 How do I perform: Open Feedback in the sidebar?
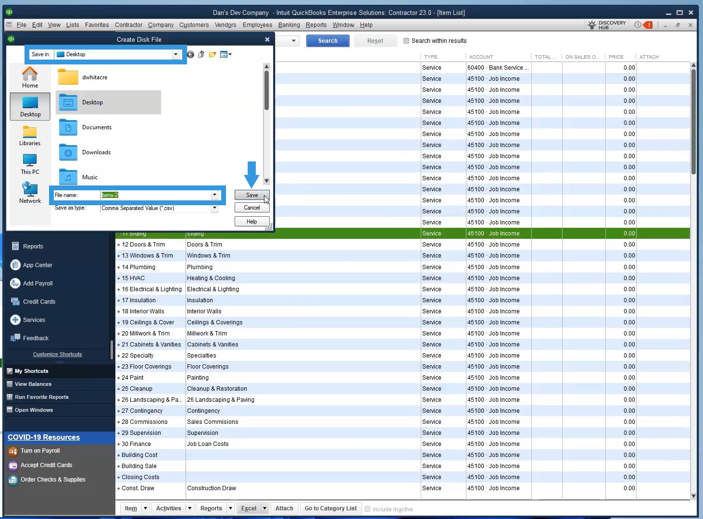coord(30,338)
